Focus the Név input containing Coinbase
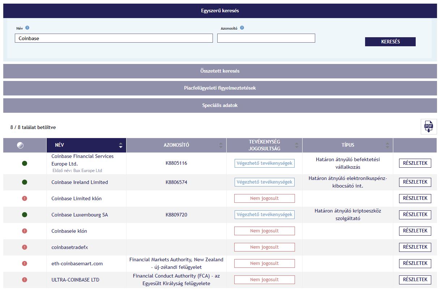The image size is (441, 292). click(114, 38)
